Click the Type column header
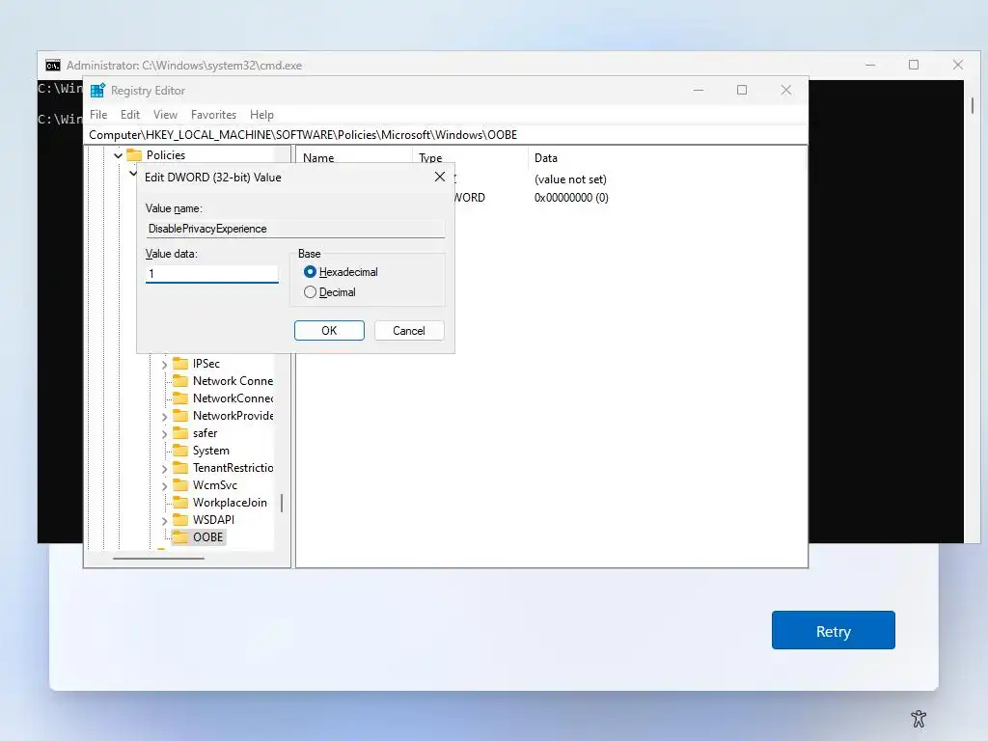988x741 pixels. tap(470, 158)
